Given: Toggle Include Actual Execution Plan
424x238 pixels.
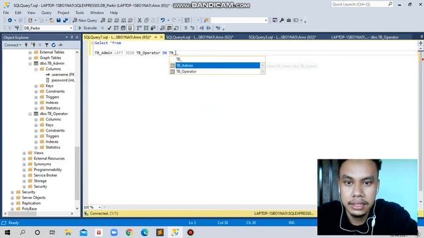Looking at the screenshot, I should [139, 28].
